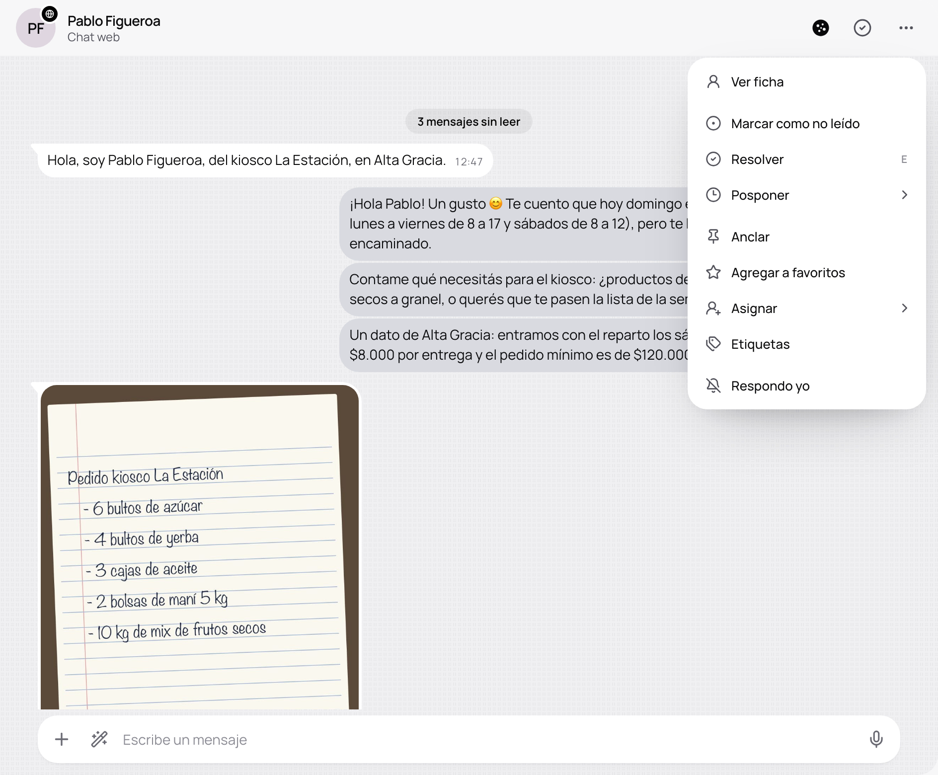The image size is (938, 775).
Task: Open the handwritten order note image
Action: pos(200,546)
